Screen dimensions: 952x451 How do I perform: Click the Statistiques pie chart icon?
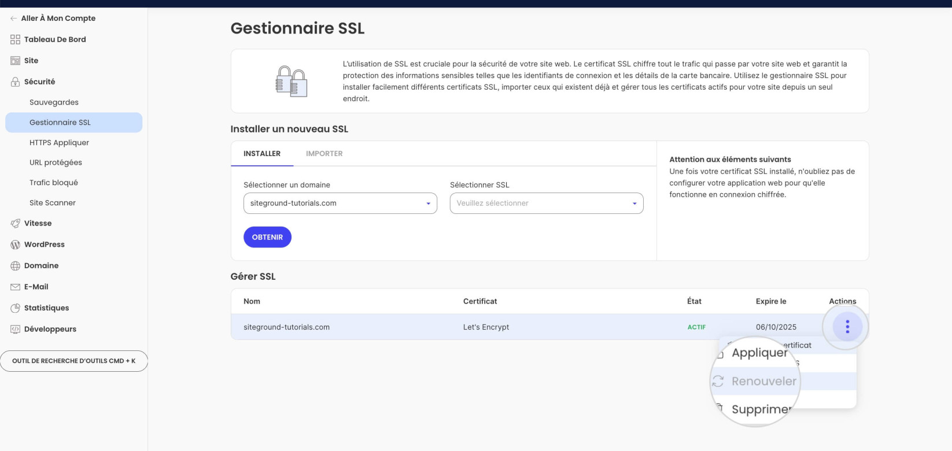[x=15, y=308]
